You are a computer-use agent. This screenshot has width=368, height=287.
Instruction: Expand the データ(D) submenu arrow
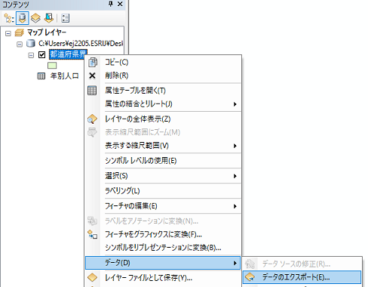(x=235, y=263)
